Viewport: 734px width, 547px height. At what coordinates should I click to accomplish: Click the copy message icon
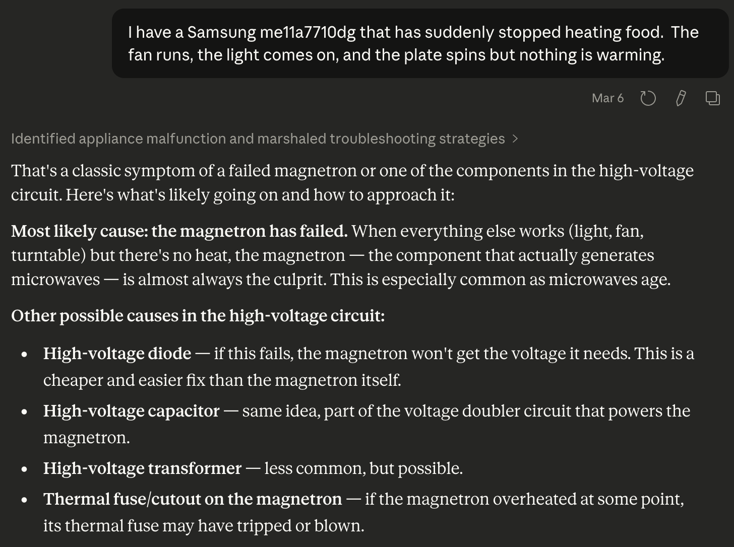pos(712,98)
